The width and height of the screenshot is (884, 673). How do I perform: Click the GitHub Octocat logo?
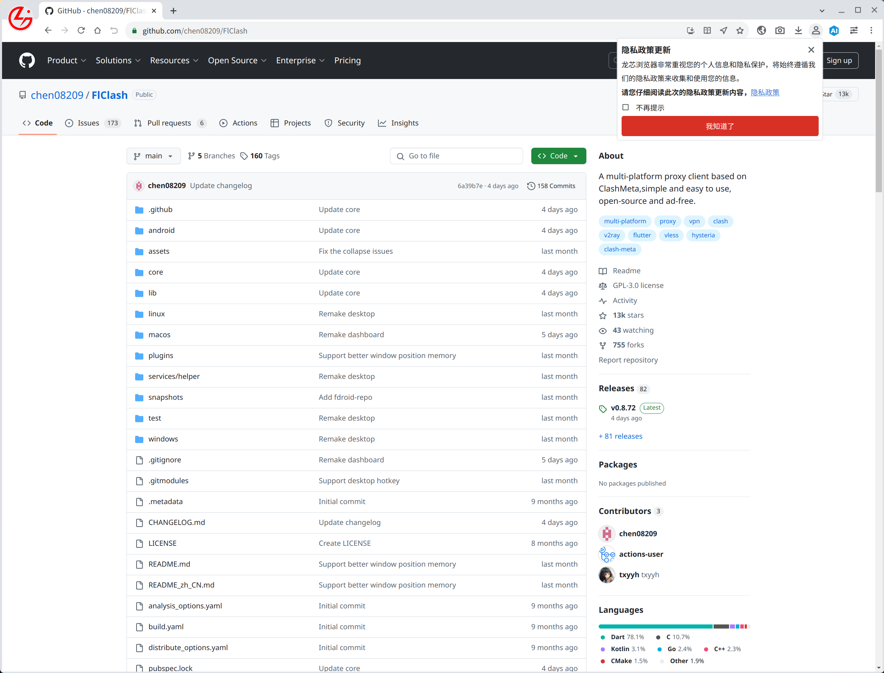coord(27,61)
